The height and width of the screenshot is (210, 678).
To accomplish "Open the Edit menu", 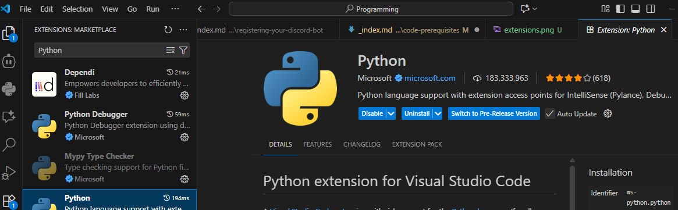I will pos(46,9).
